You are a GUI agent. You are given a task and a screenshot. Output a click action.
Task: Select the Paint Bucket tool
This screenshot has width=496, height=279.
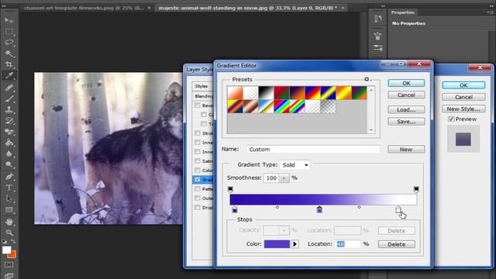point(9,143)
